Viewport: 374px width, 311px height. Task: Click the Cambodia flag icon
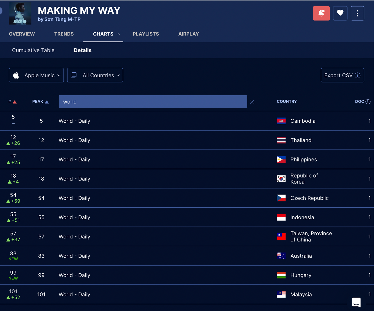click(281, 121)
